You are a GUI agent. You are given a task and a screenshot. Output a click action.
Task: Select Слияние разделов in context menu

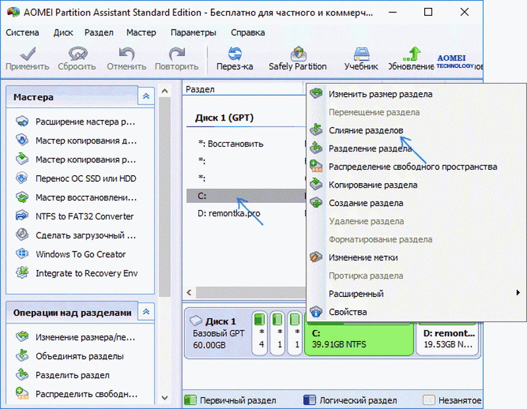[366, 130]
